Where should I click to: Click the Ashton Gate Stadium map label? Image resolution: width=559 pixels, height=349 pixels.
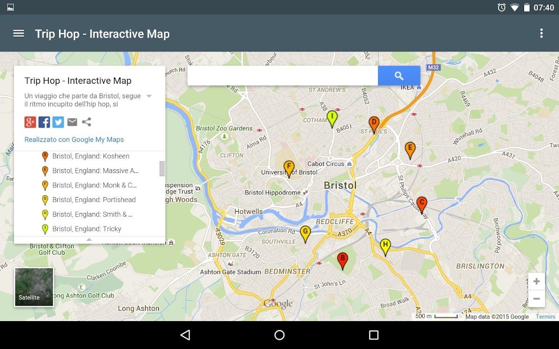231,272
